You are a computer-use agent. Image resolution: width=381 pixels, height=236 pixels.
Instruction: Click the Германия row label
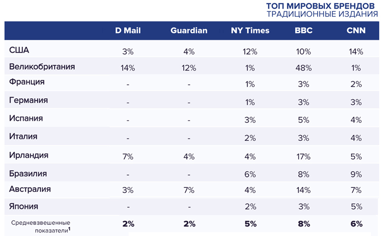29,101
